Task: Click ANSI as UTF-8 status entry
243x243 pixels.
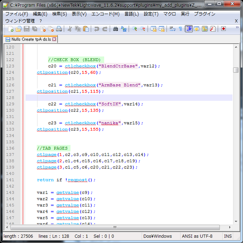Action: point(197,236)
